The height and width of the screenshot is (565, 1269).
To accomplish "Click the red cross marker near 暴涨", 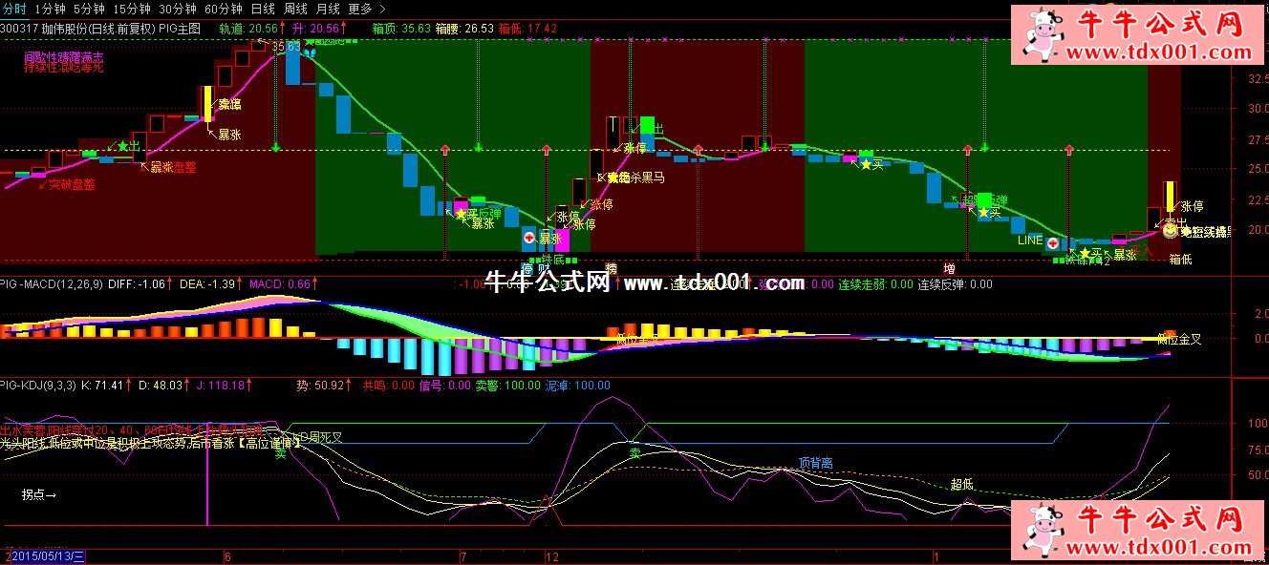I will click(529, 237).
